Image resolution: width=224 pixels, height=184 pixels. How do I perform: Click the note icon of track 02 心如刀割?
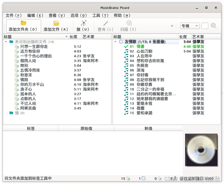pyautogui.click(x=126, y=51)
